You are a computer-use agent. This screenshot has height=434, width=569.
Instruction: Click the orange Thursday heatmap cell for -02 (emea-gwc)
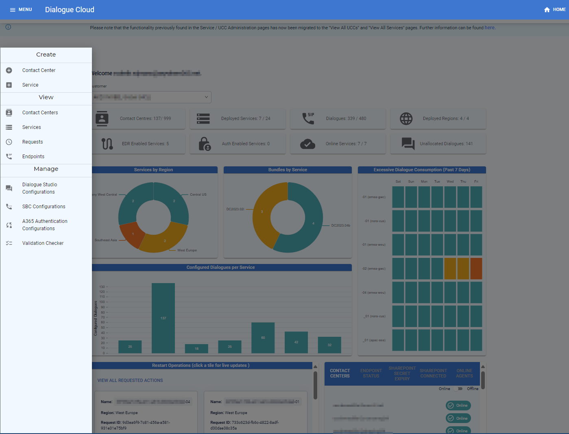[463, 268]
